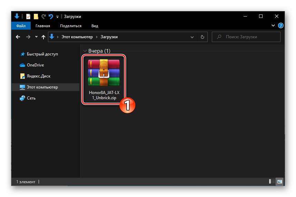This screenshot has width=296, height=197.
Task: Click the Этот компьютер breadcrumb in address bar
Action: (77, 37)
